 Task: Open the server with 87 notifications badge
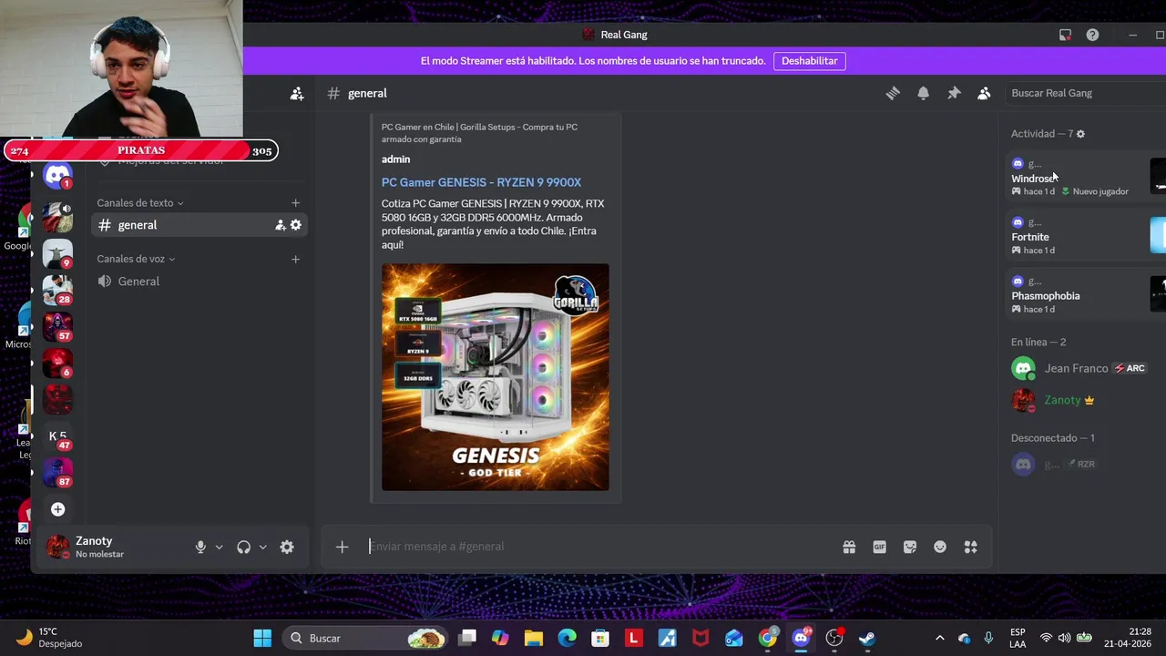(x=57, y=473)
